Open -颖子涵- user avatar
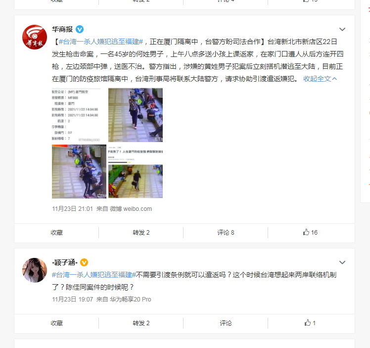370x348 pixels. [x=35, y=270]
